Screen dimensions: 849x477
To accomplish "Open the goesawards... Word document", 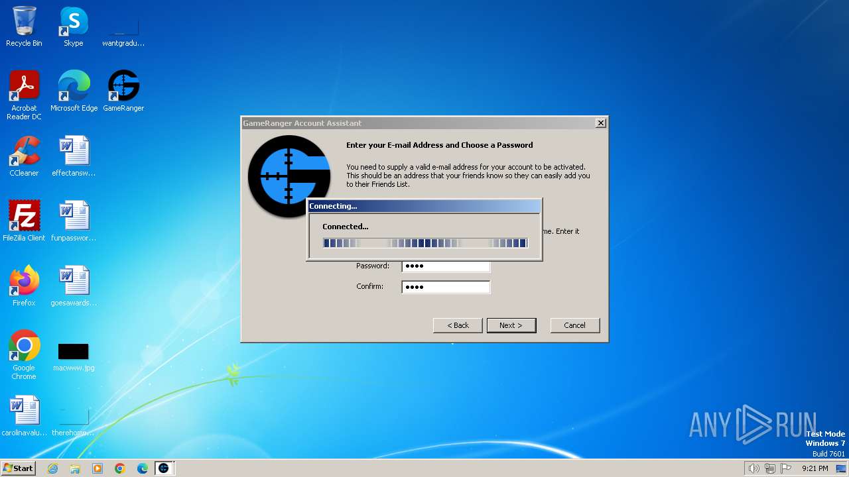I will (x=74, y=286).
